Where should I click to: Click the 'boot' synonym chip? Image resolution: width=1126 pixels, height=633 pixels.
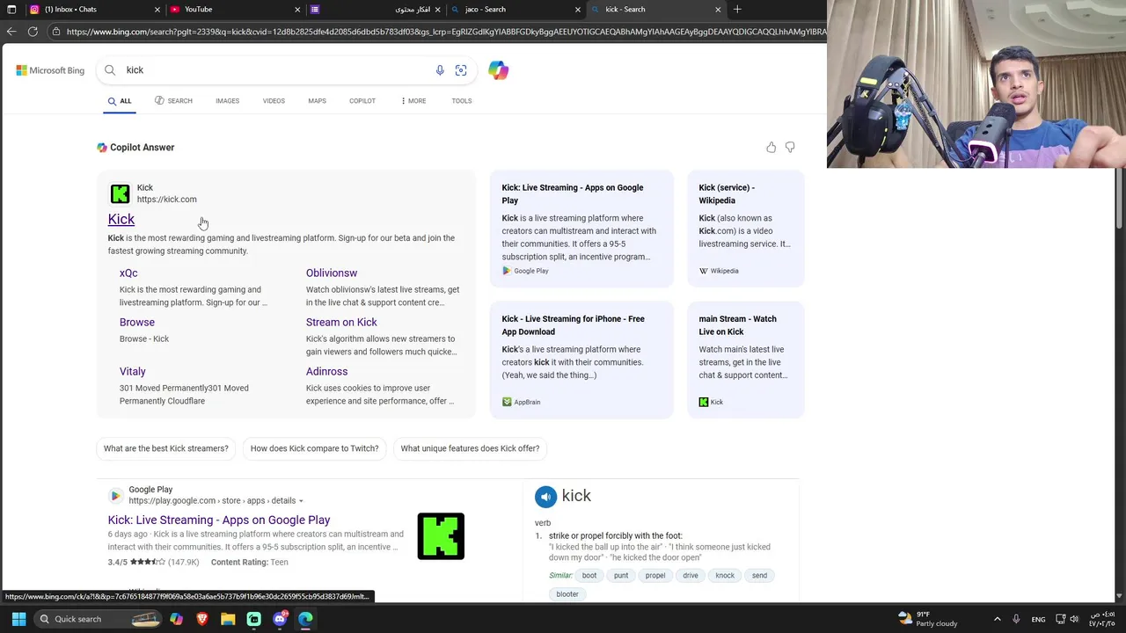(x=589, y=576)
